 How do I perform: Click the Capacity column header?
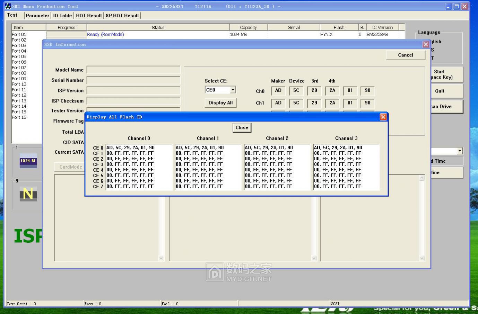pyautogui.click(x=248, y=27)
